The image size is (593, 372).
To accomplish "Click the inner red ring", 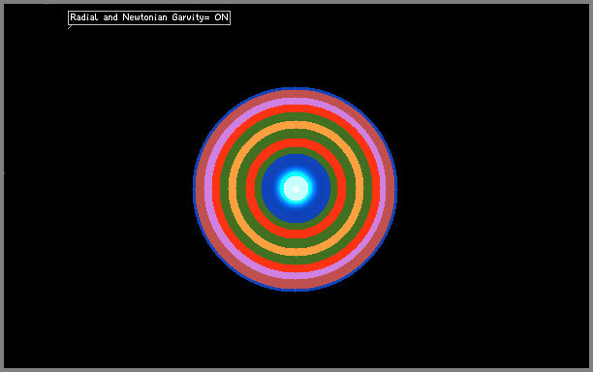I will 296,142.
